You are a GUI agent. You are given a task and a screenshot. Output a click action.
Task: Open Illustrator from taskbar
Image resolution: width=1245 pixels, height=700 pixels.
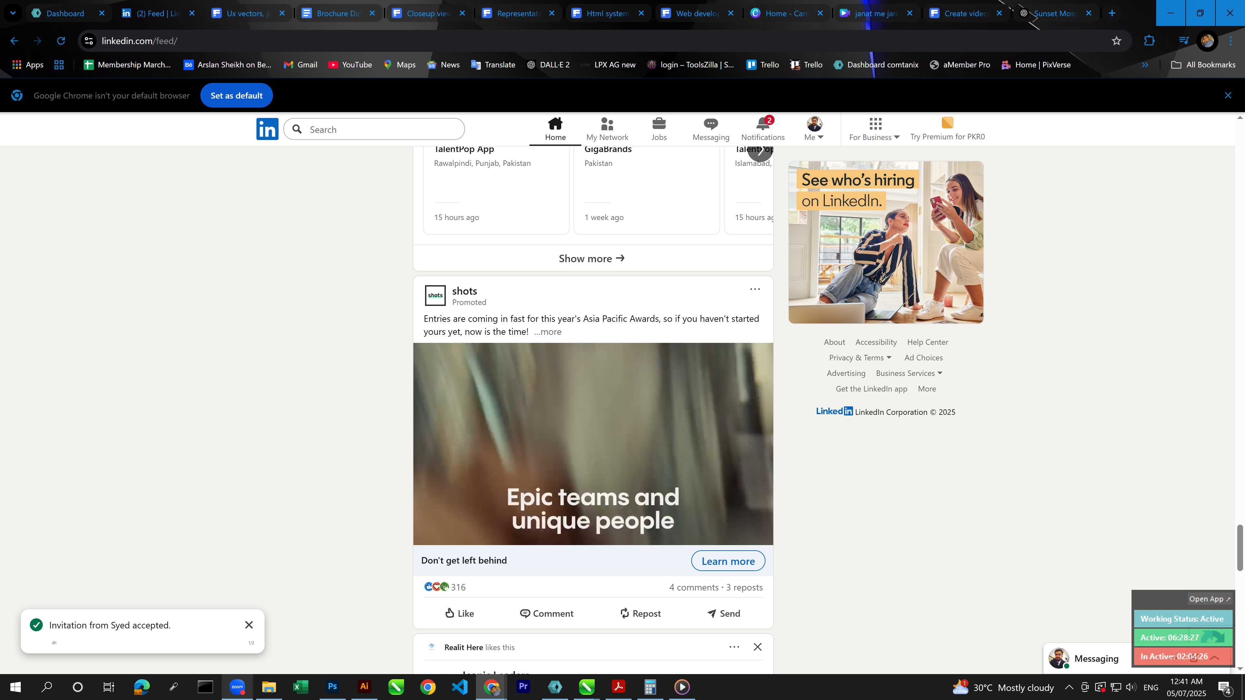364,686
